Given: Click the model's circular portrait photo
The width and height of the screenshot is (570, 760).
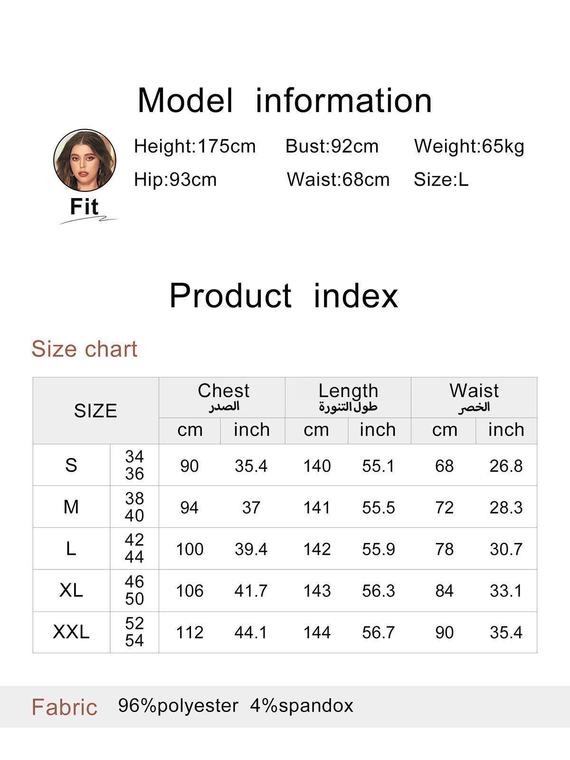Looking at the screenshot, I should click(x=85, y=161).
